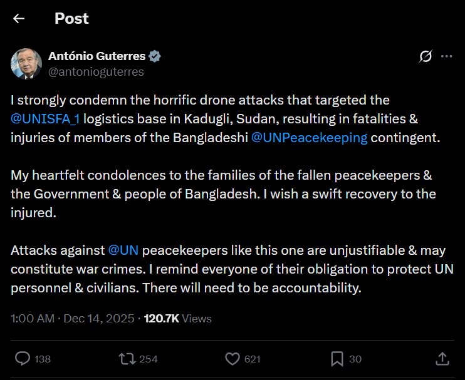Click the 254 reposts count
This screenshot has height=380, width=465.
[x=149, y=359]
